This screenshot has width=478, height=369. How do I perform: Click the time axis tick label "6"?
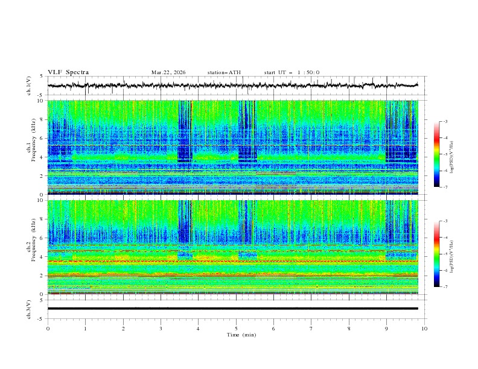273,329
